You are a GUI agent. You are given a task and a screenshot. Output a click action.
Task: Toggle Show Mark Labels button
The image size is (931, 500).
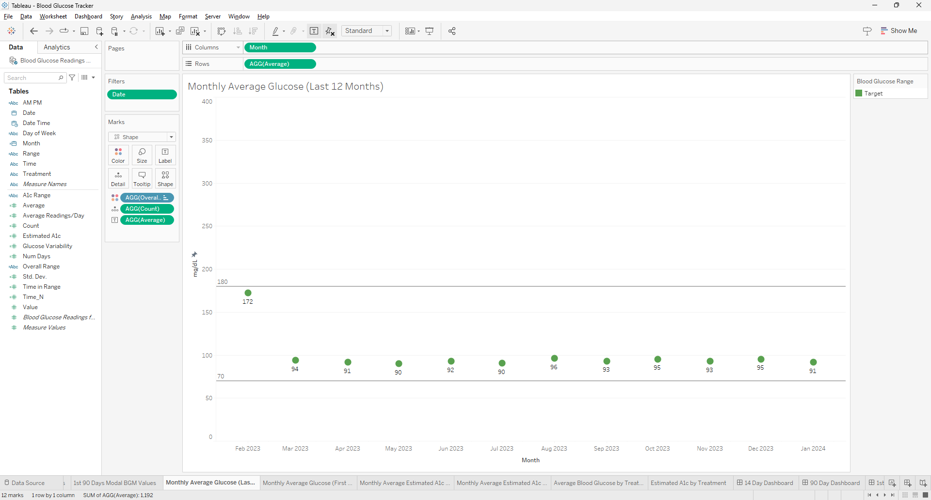tap(314, 31)
